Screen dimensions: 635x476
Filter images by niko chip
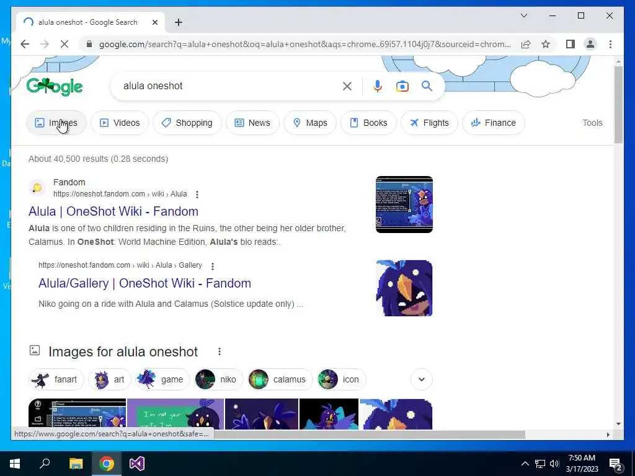point(219,379)
